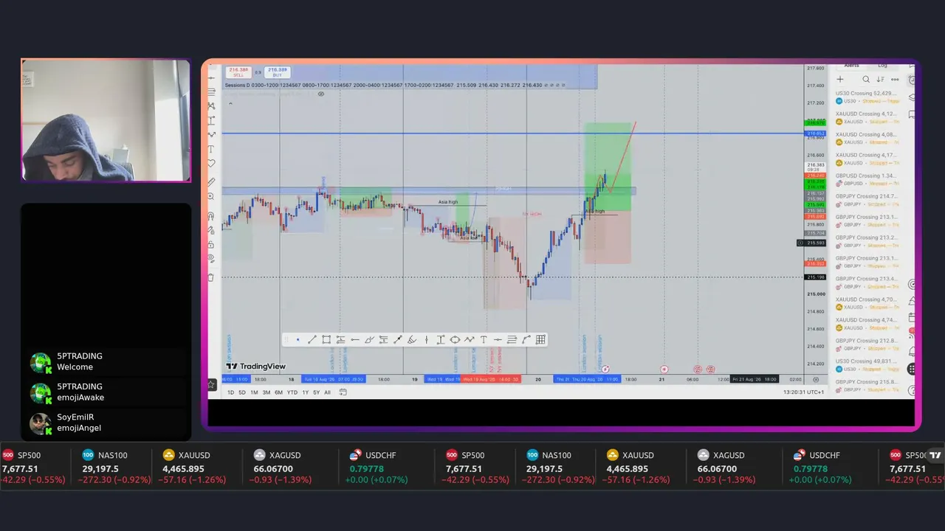
Task: Open the XAUUSD Crossing 4,12 alert
Action: [x=867, y=118]
